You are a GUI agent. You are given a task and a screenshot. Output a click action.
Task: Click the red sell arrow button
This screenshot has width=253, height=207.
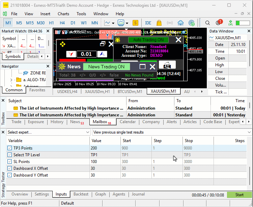click(x=71, y=54)
